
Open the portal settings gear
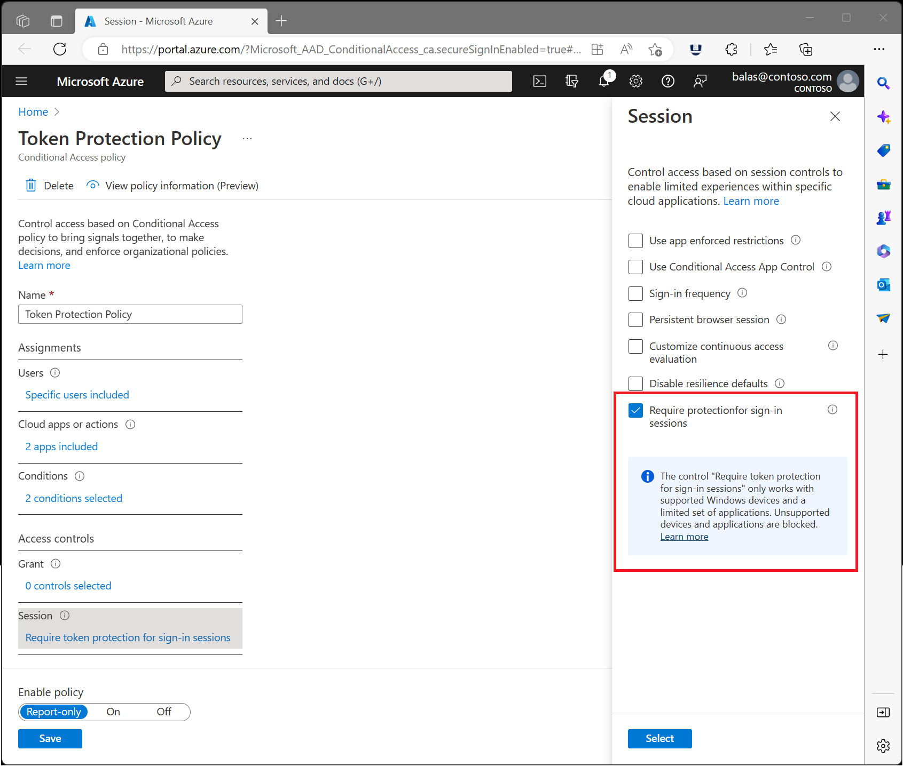(x=635, y=81)
